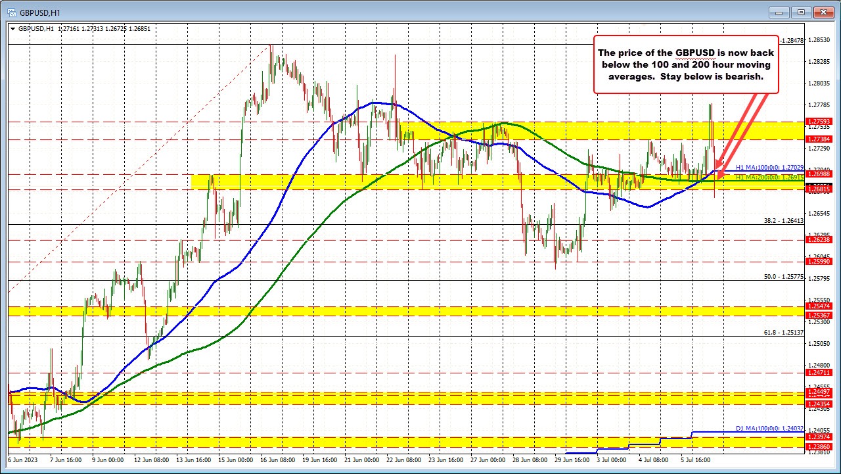Click the bearish commentary annotation box

tap(686, 64)
